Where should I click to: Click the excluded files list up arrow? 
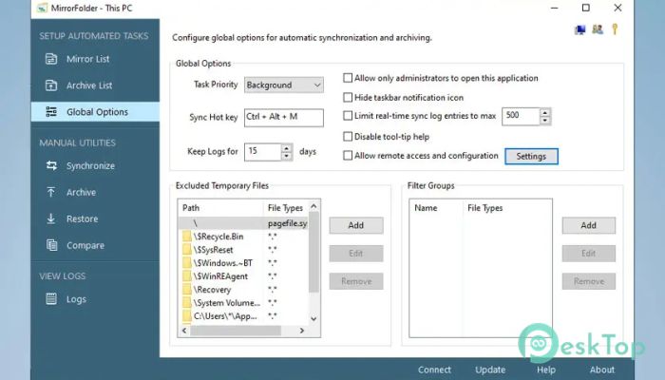tap(313, 206)
